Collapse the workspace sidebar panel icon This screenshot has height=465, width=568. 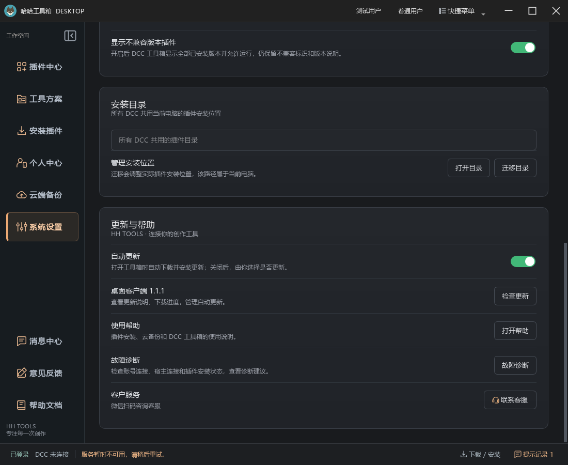[x=70, y=36]
